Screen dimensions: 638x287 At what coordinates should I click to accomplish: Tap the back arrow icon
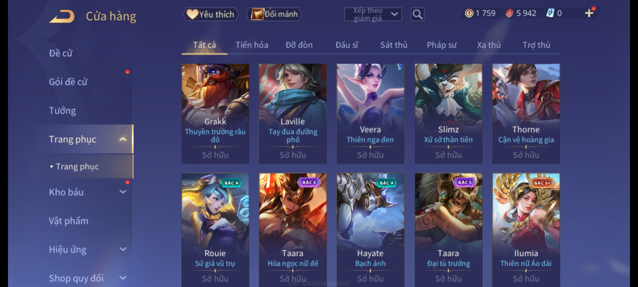click(x=62, y=16)
